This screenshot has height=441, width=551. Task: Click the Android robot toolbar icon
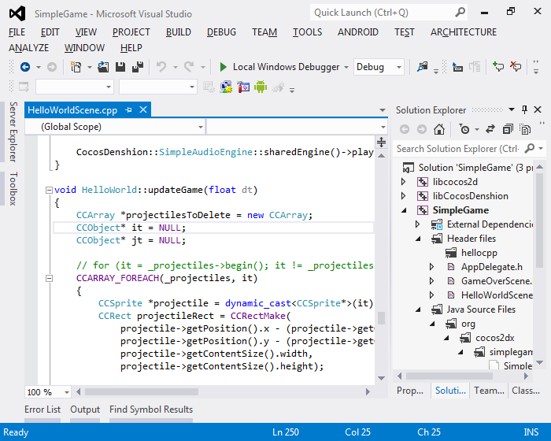(261, 87)
